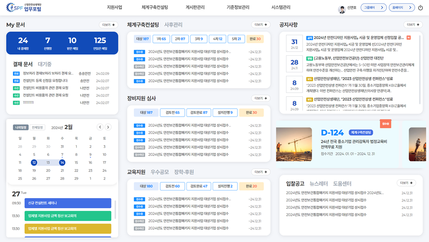Go to next month in calendar

[108, 127]
